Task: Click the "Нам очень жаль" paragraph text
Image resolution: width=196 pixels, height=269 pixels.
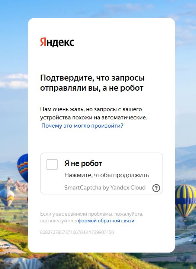Action: [x=94, y=113]
